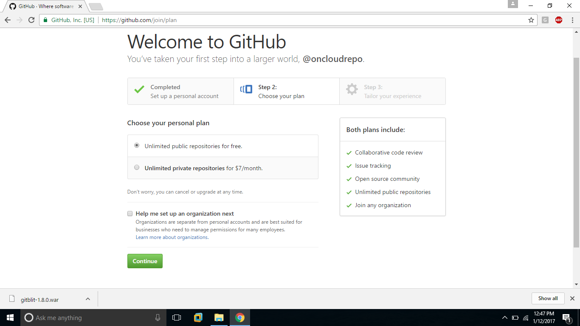Open the AdBlock Plus extension icon
Screen dimensions: 580x326
pyautogui.click(x=559, y=20)
